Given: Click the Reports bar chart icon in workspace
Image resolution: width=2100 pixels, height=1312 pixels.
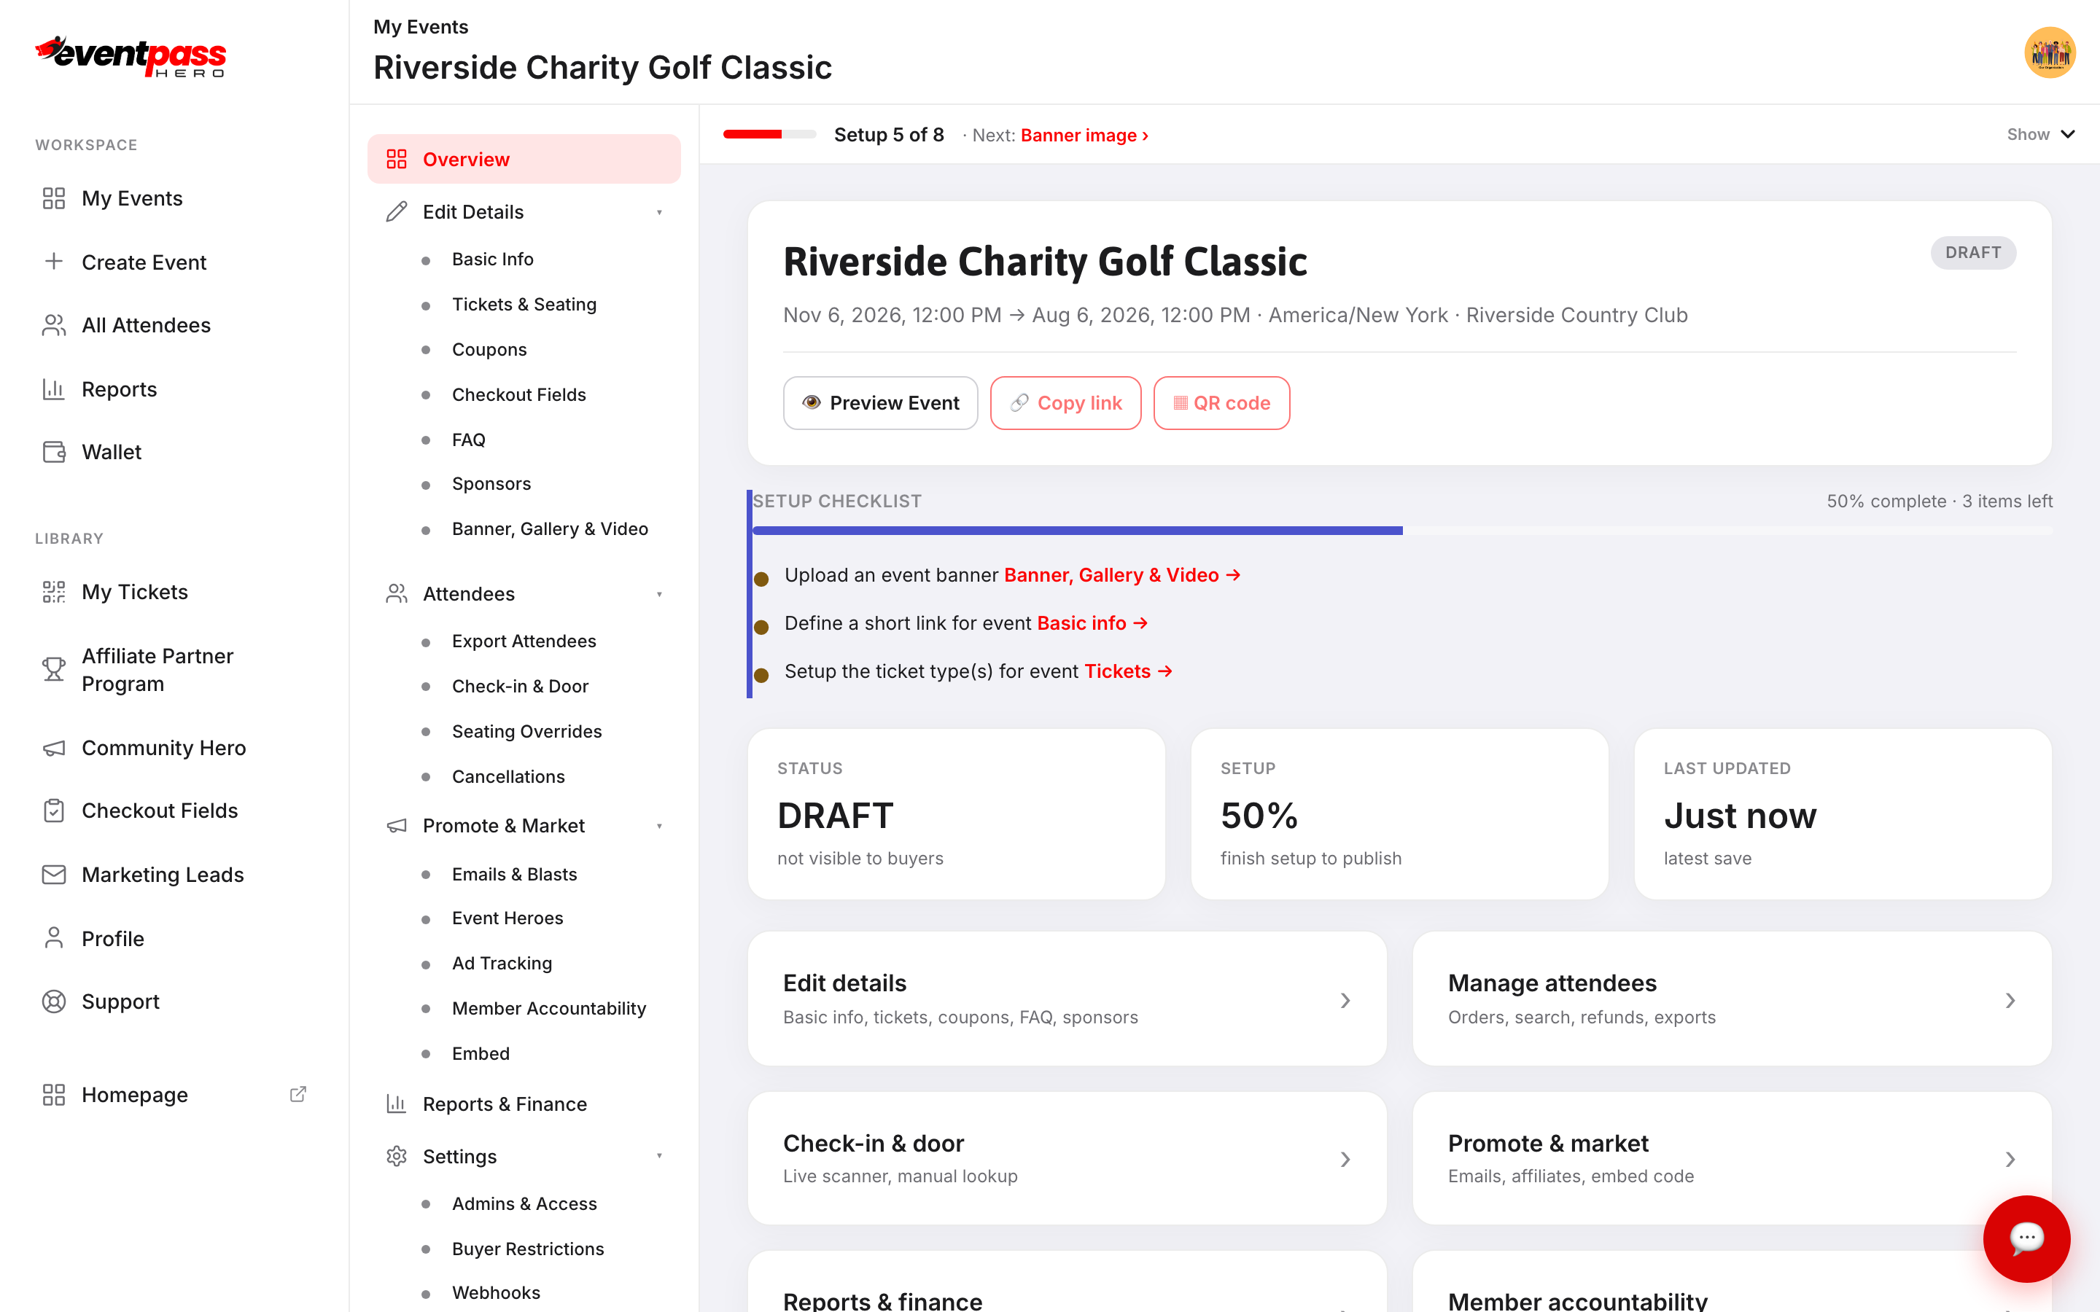Looking at the screenshot, I should point(54,388).
